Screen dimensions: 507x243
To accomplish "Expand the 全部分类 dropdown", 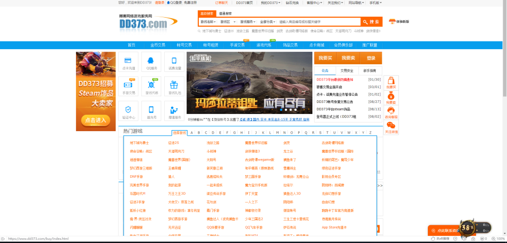I will pyautogui.click(x=267, y=22).
